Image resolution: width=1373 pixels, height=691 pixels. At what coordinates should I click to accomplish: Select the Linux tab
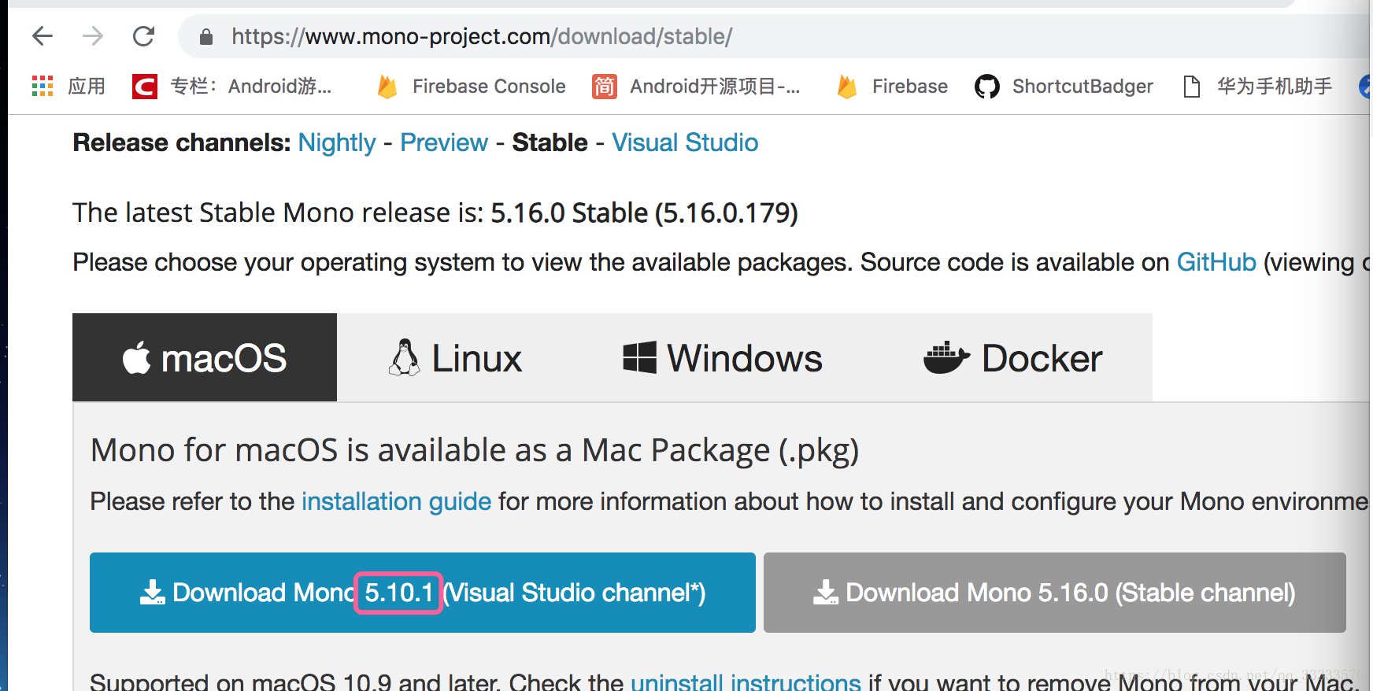pyautogui.click(x=455, y=357)
